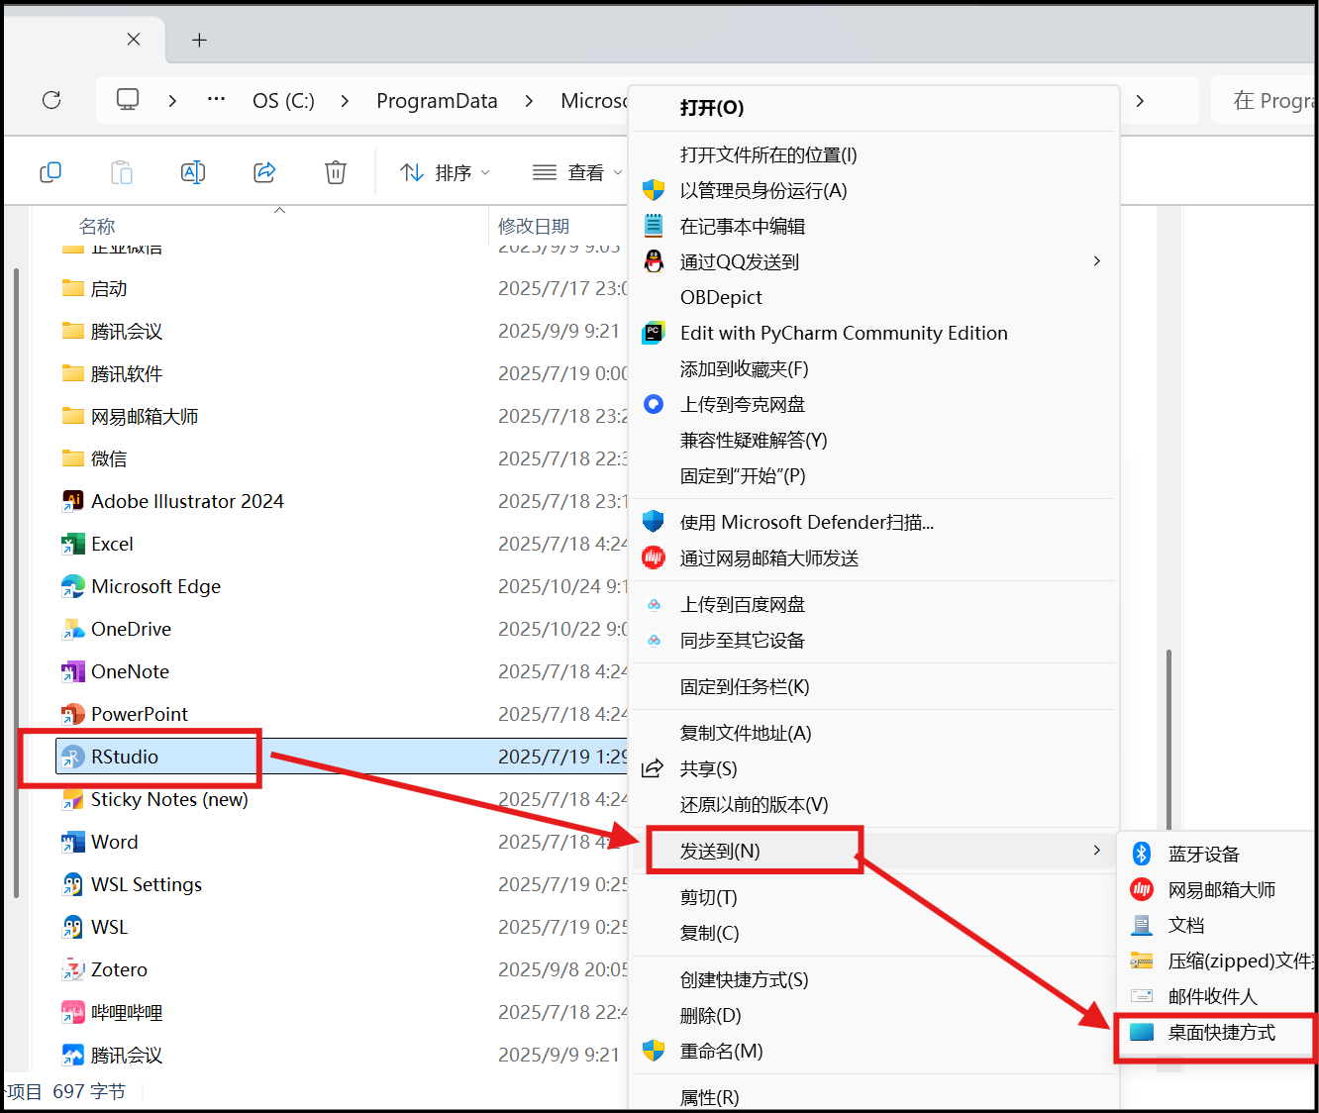Select the 腾讯软件 folder row

343,373
